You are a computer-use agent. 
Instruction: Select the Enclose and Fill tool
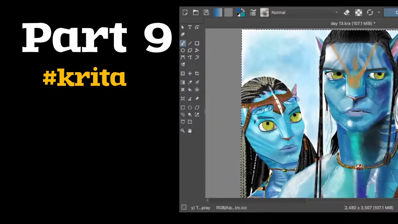tap(197, 90)
